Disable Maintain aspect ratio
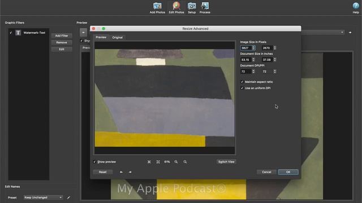362x203 pixels. (242, 82)
